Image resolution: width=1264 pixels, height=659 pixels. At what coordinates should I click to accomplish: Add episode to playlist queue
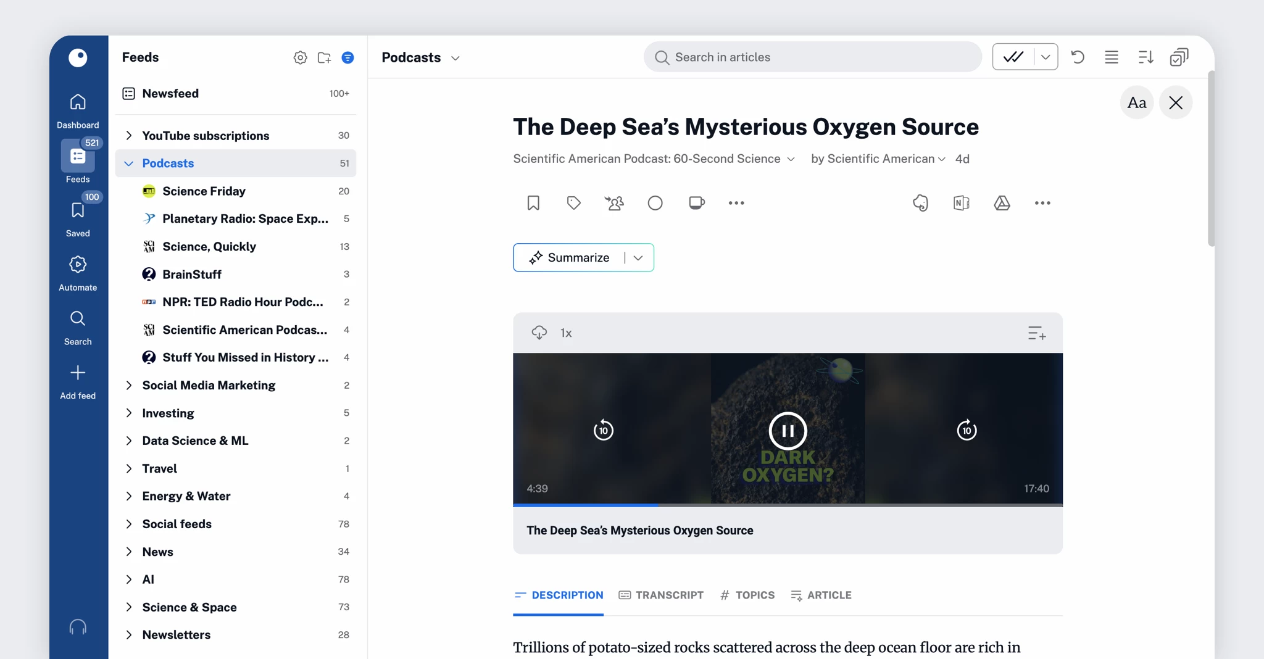tap(1037, 333)
